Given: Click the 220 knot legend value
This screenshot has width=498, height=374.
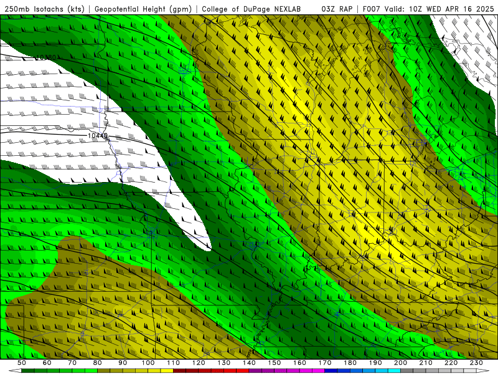Looking at the screenshot, I should point(451,363).
